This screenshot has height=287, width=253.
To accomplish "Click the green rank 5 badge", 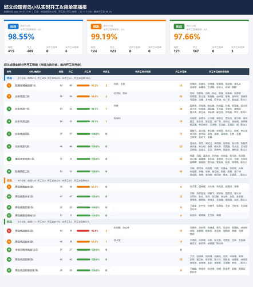I will [9, 134].
